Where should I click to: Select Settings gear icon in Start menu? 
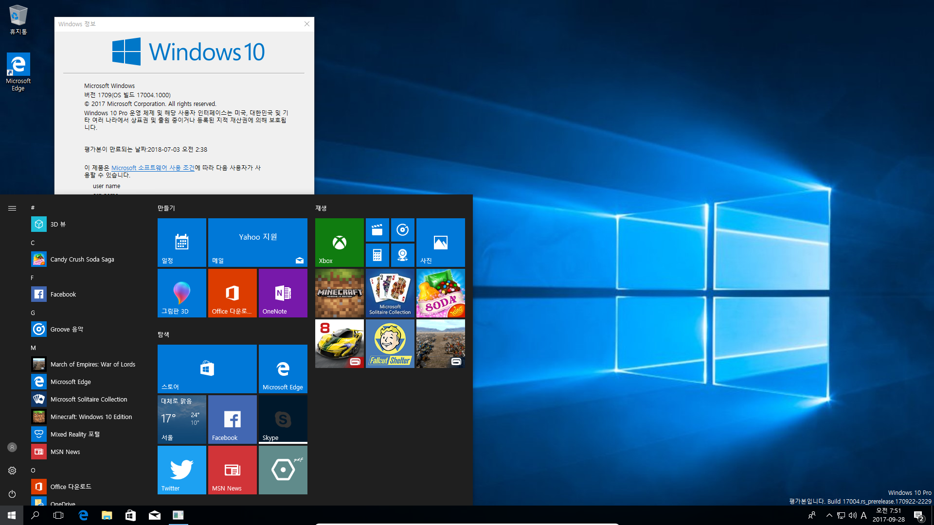(x=12, y=471)
